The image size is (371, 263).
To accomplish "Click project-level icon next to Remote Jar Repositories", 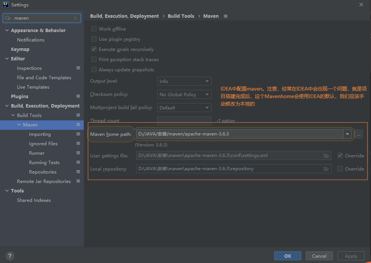I will coord(78,181).
